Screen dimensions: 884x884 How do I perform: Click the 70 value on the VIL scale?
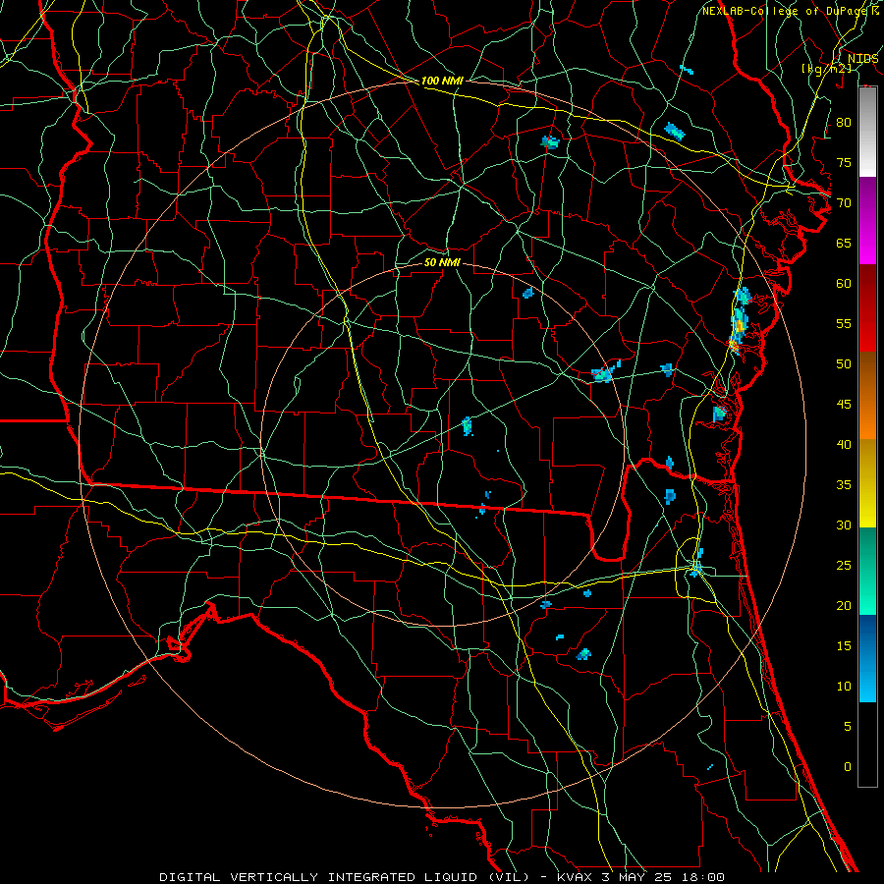[844, 203]
